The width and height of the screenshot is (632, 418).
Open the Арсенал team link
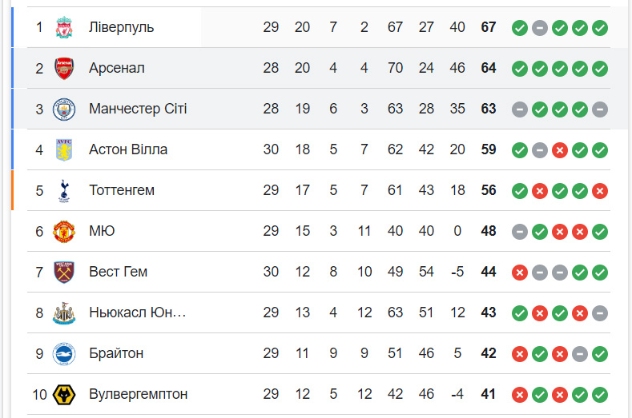(x=117, y=69)
